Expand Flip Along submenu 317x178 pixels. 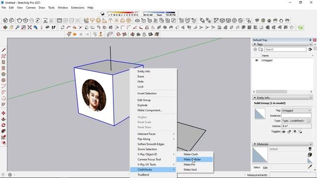(154, 139)
